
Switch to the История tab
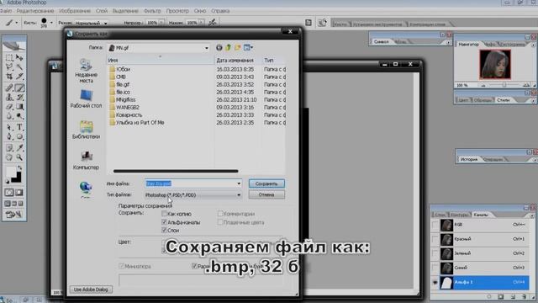point(469,159)
